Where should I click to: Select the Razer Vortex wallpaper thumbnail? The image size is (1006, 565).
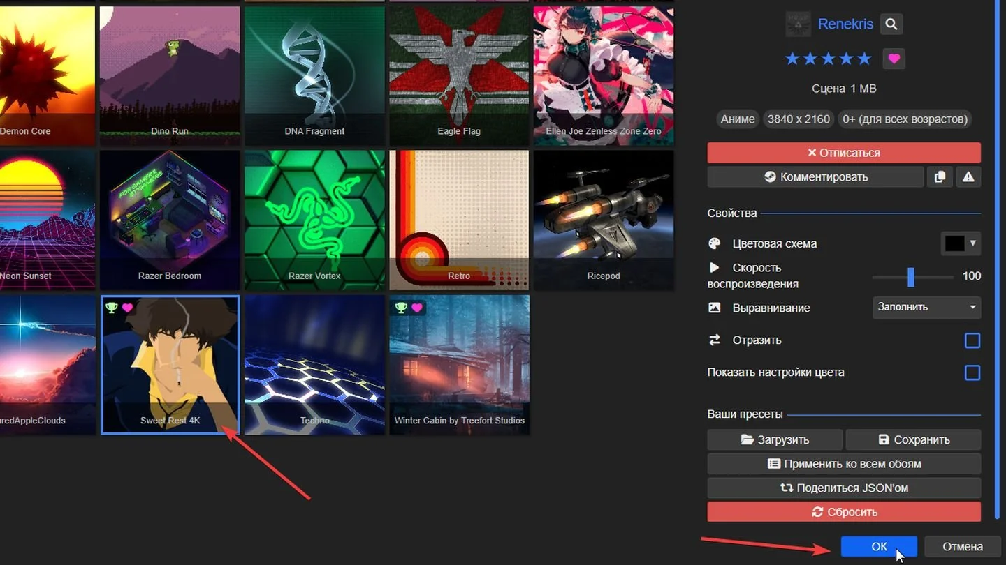tap(314, 220)
